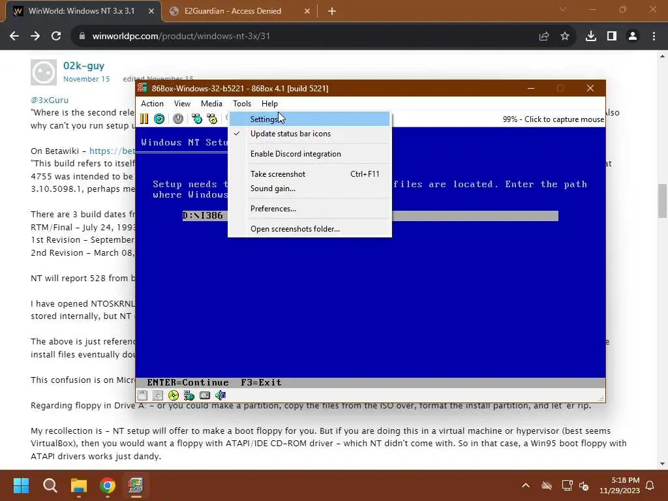
Task: Open 02k-guy user profile link
Action: 83,66
